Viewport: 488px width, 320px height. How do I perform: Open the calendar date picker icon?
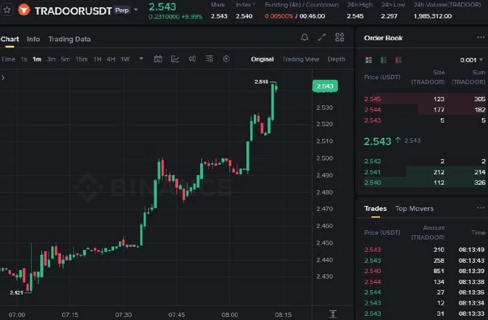point(158,59)
